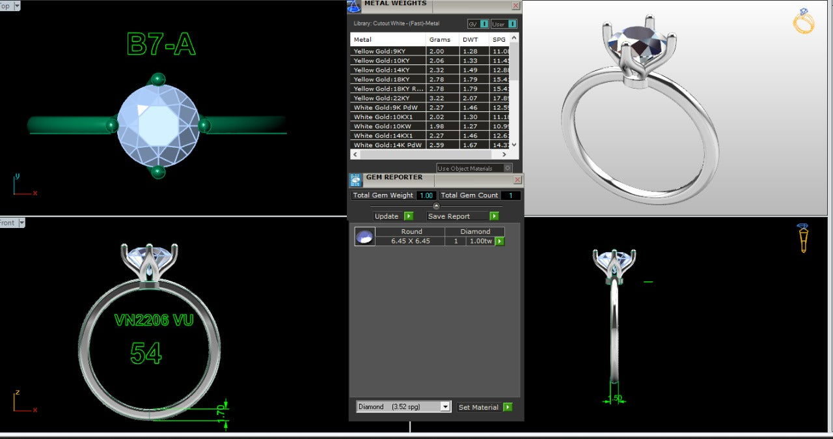Viewport: 833px width, 439px height.
Task: Click the Total Gem Weight value 1.00
Action: (426, 195)
